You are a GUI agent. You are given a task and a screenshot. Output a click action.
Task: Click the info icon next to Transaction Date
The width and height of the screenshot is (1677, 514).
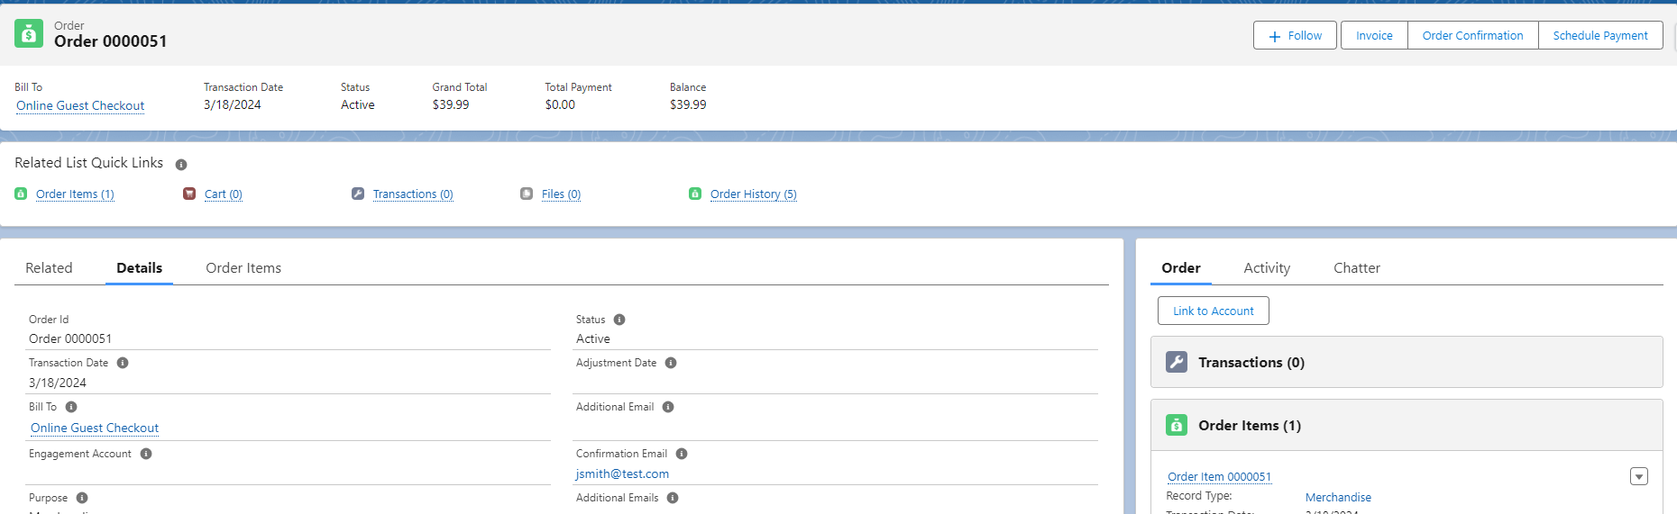(x=123, y=363)
